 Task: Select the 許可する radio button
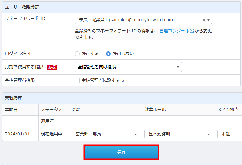coord(77,54)
